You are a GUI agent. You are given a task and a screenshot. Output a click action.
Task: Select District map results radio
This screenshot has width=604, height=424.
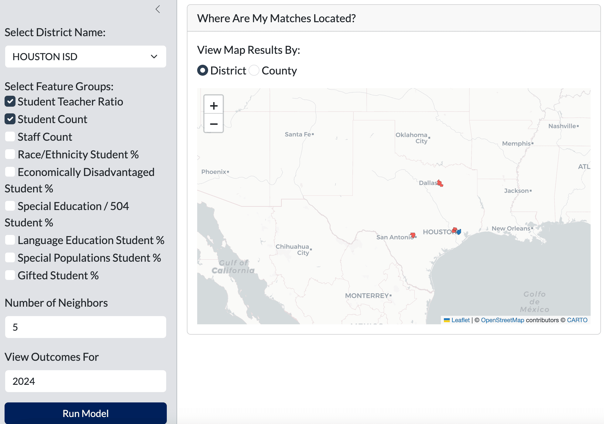[203, 71]
